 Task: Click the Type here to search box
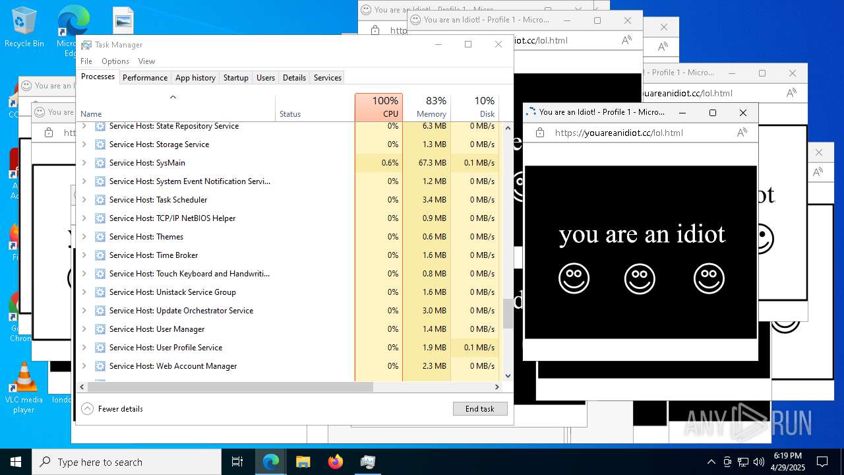(x=127, y=462)
